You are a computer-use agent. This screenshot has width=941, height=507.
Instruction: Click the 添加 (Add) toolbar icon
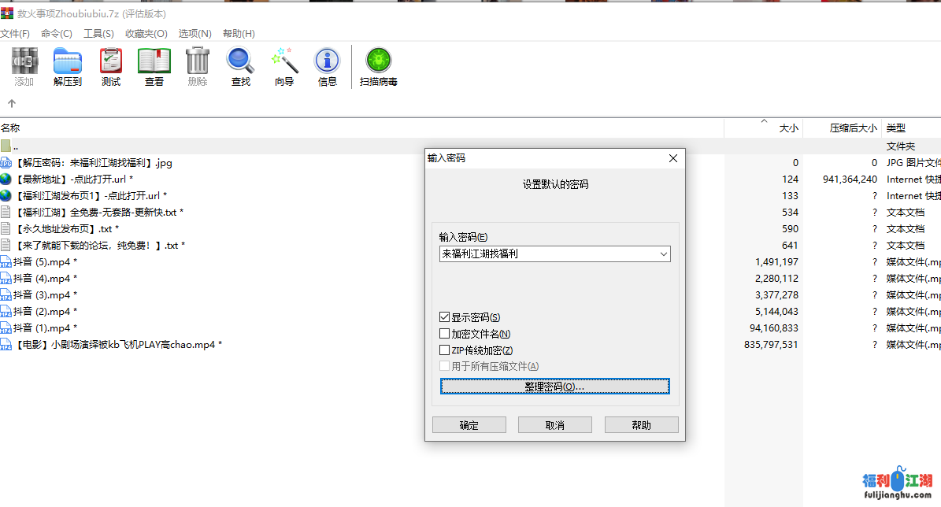click(24, 66)
